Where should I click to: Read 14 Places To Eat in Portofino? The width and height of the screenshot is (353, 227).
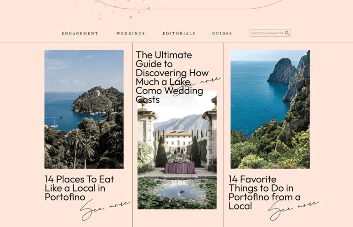(x=79, y=188)
